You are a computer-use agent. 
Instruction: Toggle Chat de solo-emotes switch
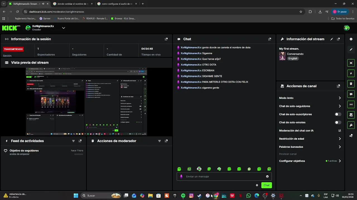point(338,122)
